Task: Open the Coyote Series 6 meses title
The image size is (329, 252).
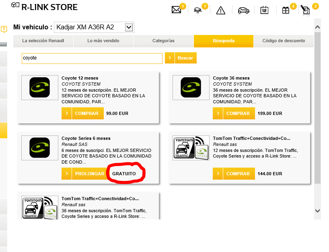Action: pyautogui.click(x=86, y=138)
